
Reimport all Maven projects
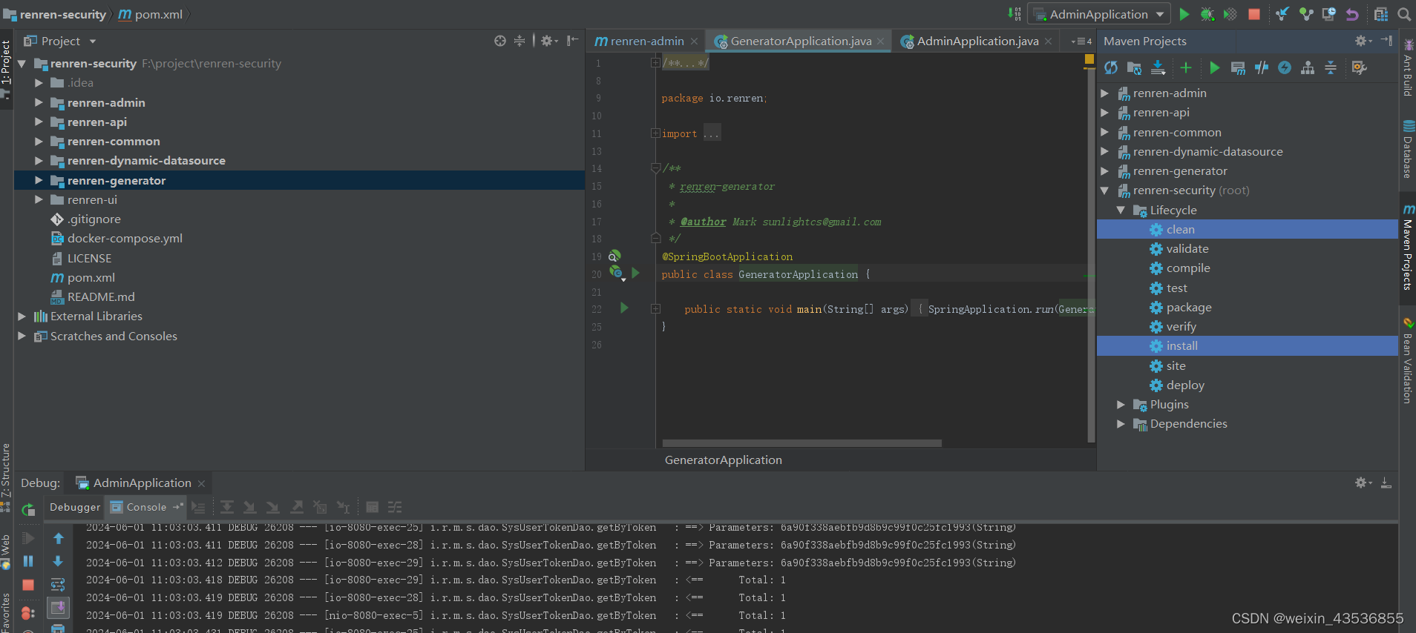click(x=1111, y=68)
